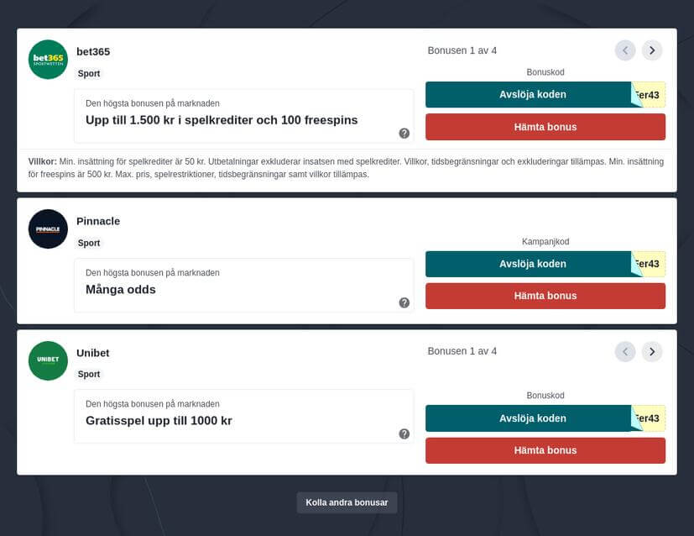694x536 pixels.
Task: Click Hämta bonus on the Unibet card
Action: click(545, 449)
